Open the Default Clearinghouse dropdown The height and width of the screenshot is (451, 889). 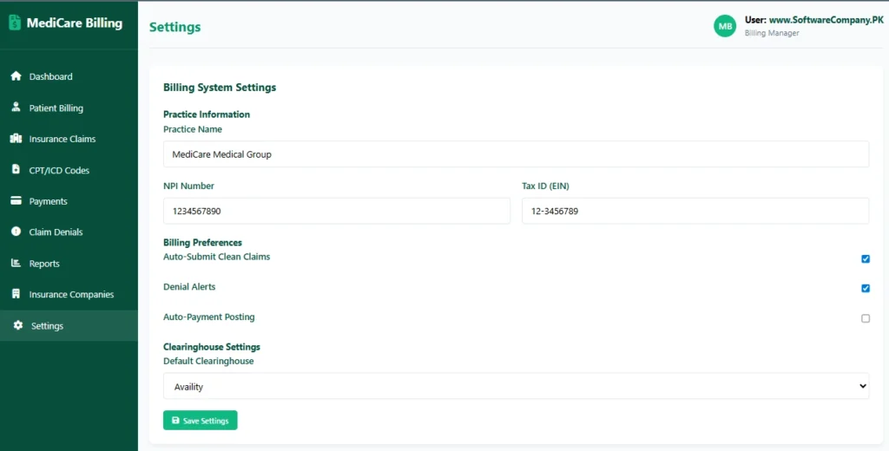pyautogui.click(x=516, y=387)
